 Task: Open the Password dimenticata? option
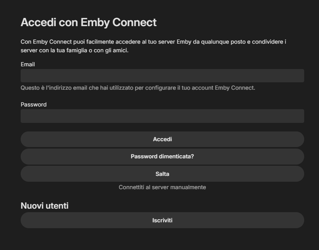pyautogui.click(x=162, y=156)
